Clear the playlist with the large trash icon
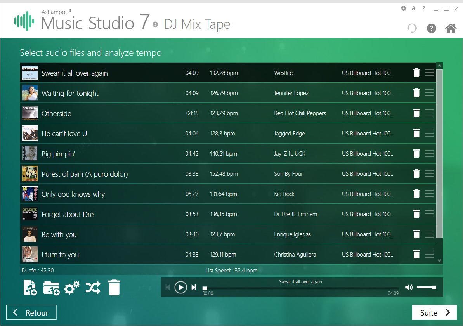 coord(114,288)
